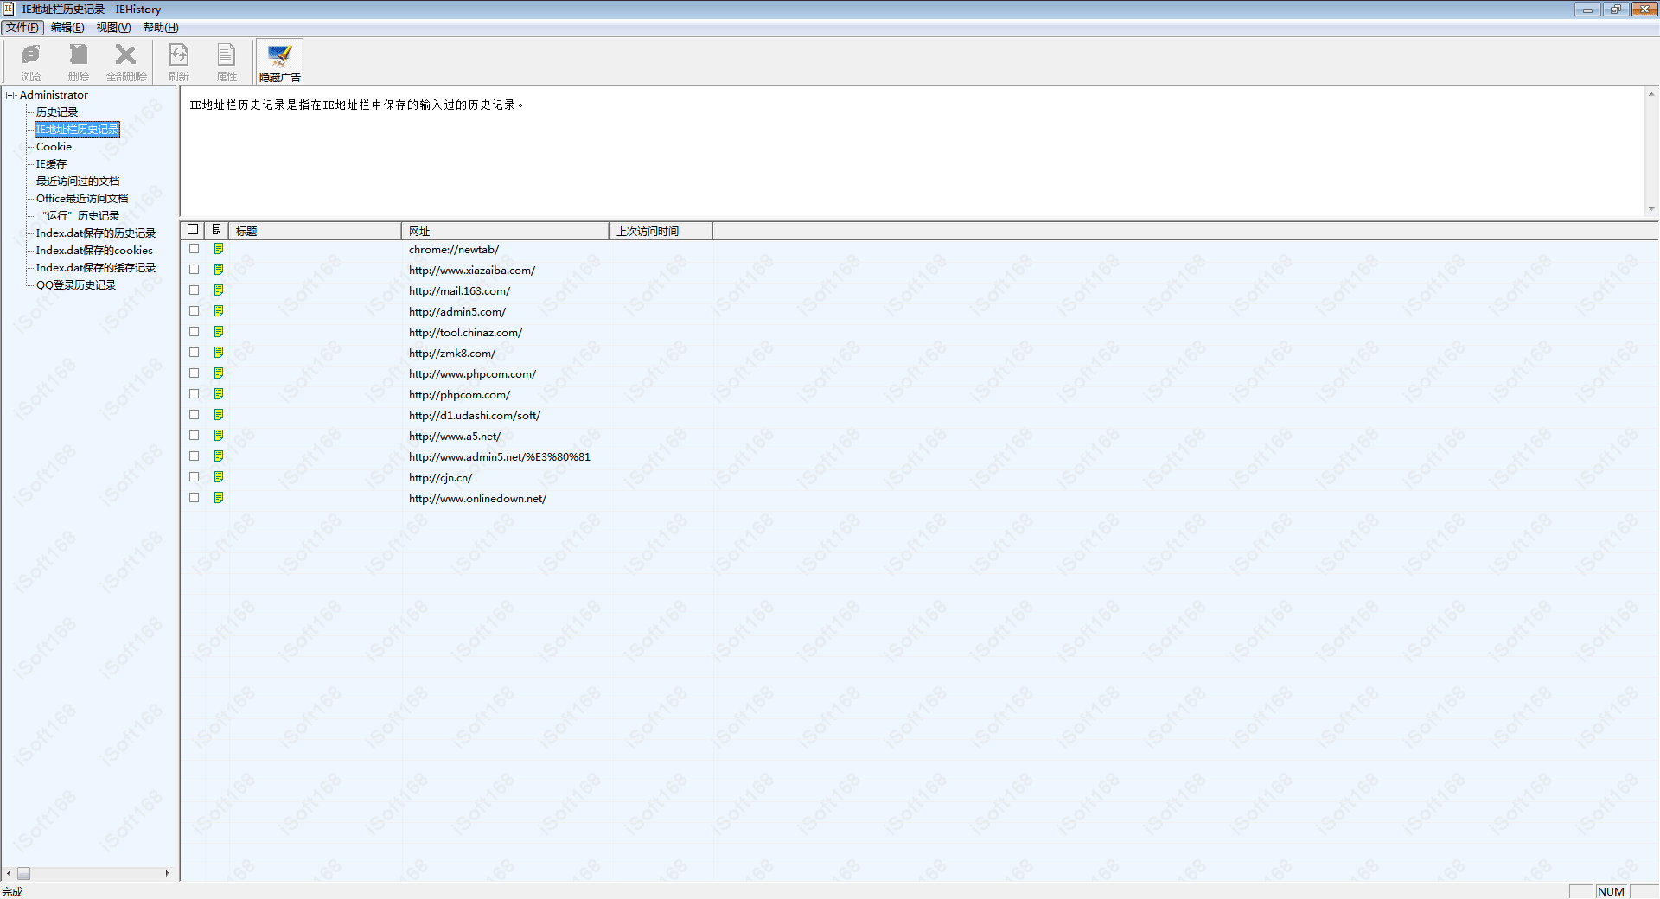1660x899 pixels.
Task: Toggle the select-all checkbox in list header
Action: tap(193, 230)
